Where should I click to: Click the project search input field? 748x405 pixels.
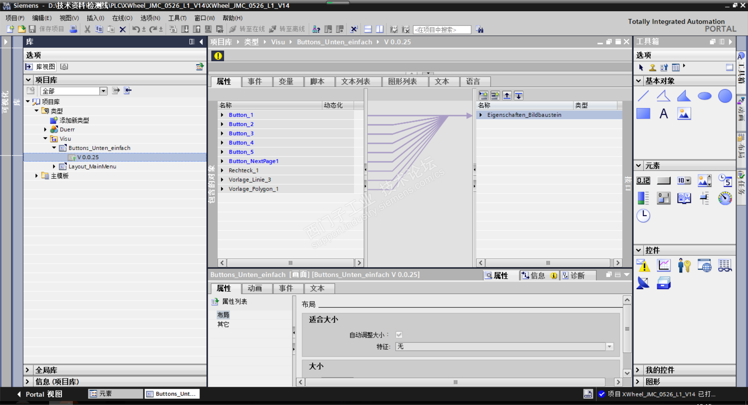point(442,30)
